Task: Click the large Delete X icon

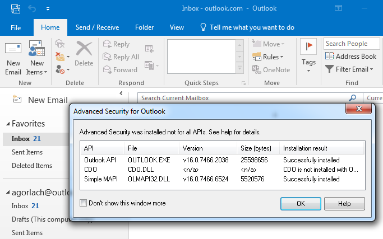Action: point(84,49)
